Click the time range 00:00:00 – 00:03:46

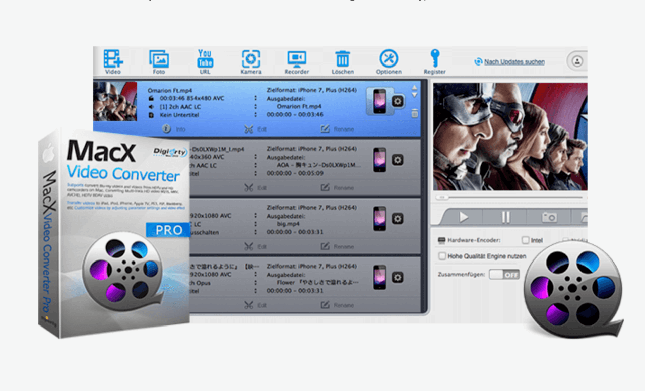click(295, 115)
